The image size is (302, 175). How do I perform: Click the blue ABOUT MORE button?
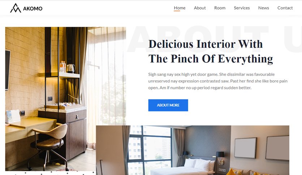(168, 105)
